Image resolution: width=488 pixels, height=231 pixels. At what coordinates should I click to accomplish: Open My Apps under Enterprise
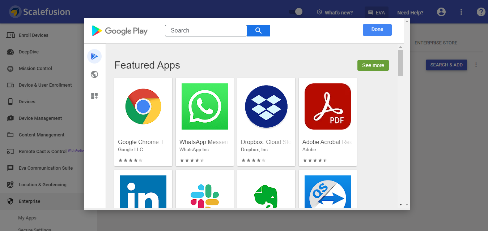pyautogui.click(x=27, y=218)
